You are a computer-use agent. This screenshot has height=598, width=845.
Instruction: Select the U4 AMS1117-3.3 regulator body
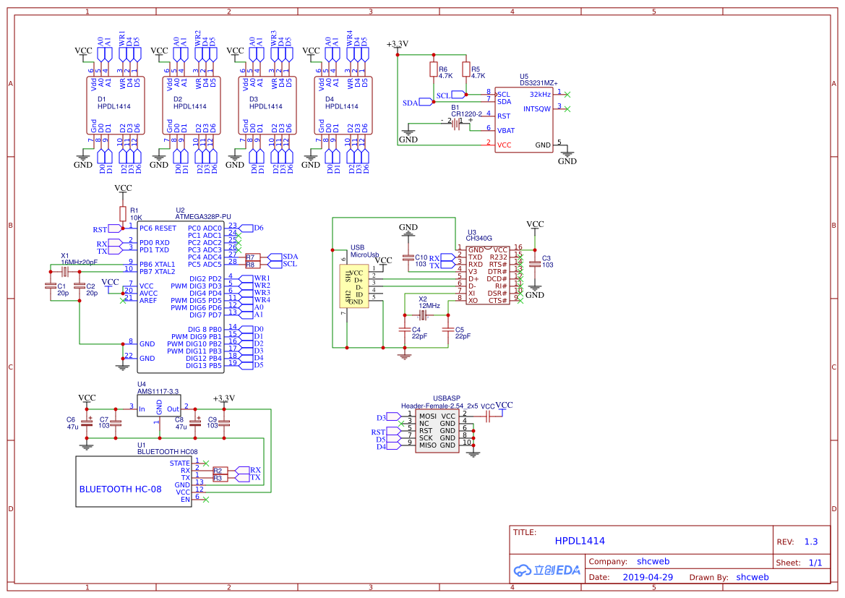click(x=158, y=406)
